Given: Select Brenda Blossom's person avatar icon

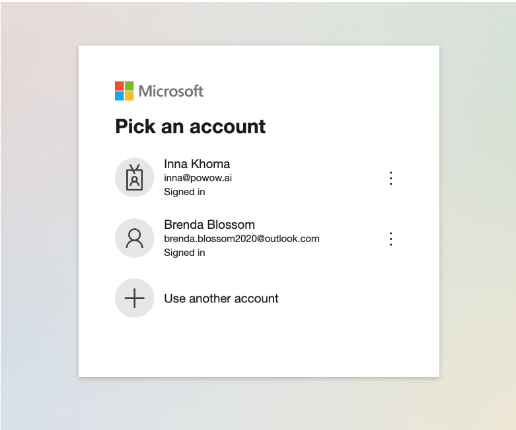Looking at the screenshot, I should 134,238.
